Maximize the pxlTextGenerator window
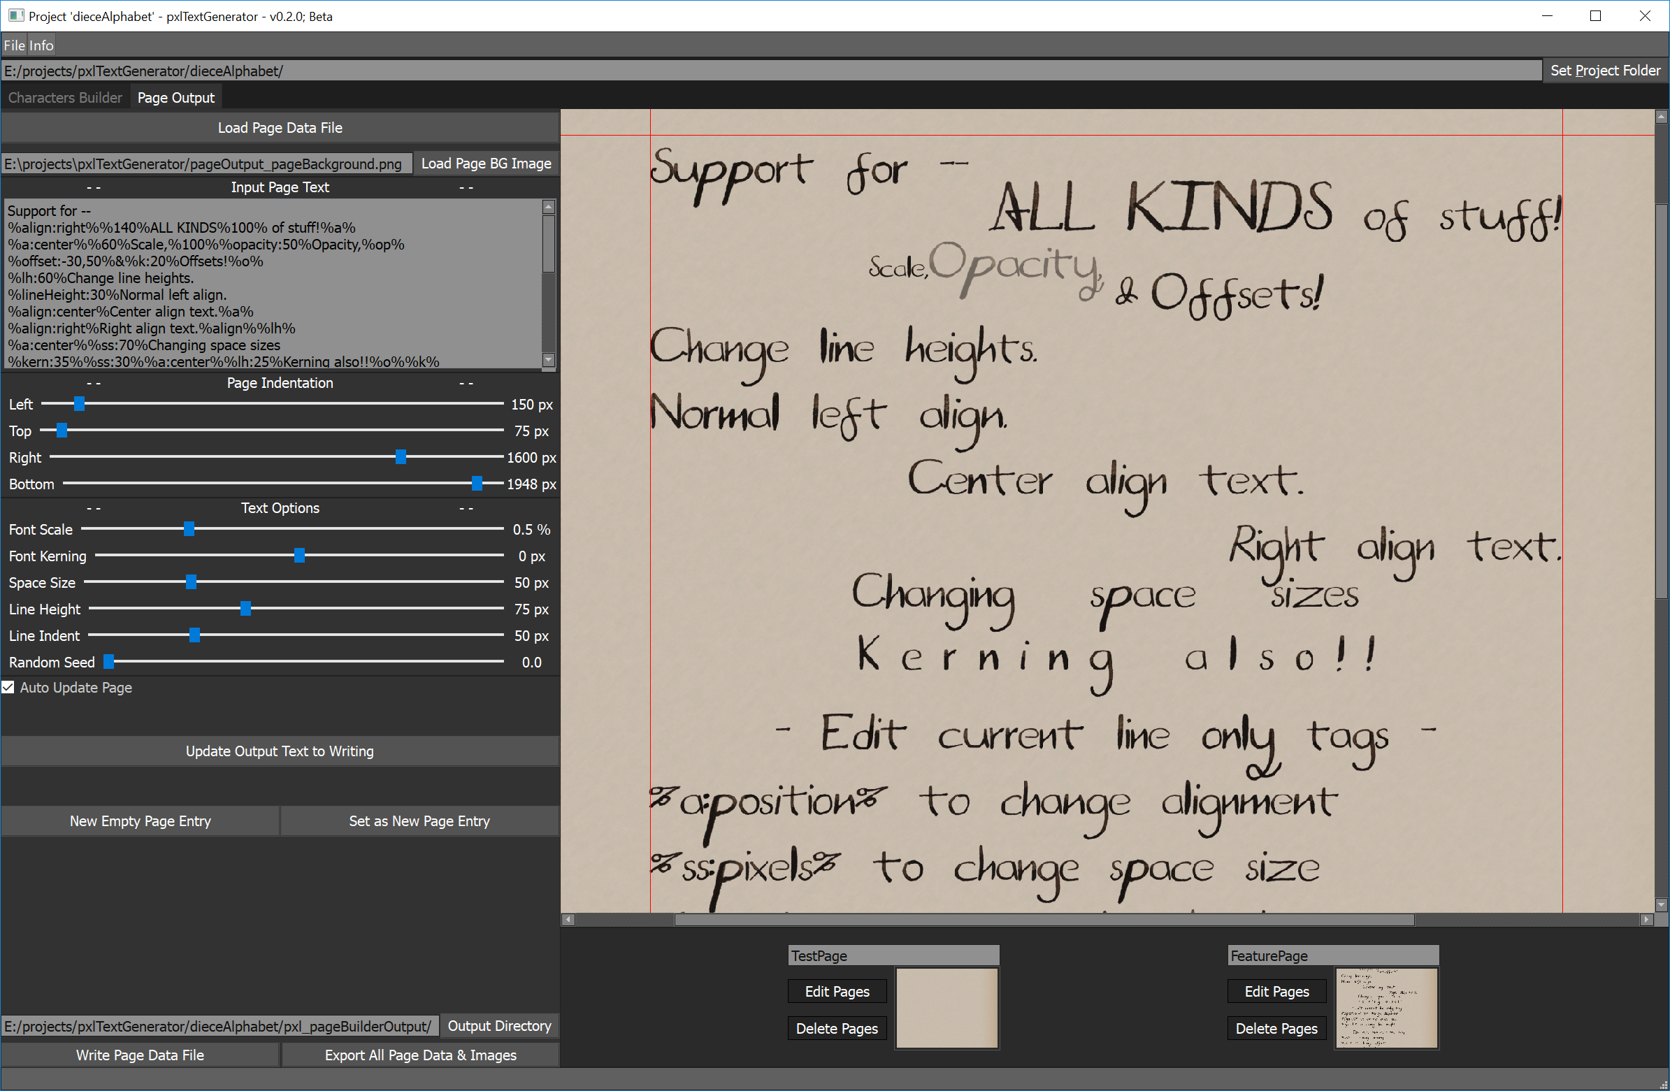Screen dimensions: 1670x1091 (x=1595, y=16)
